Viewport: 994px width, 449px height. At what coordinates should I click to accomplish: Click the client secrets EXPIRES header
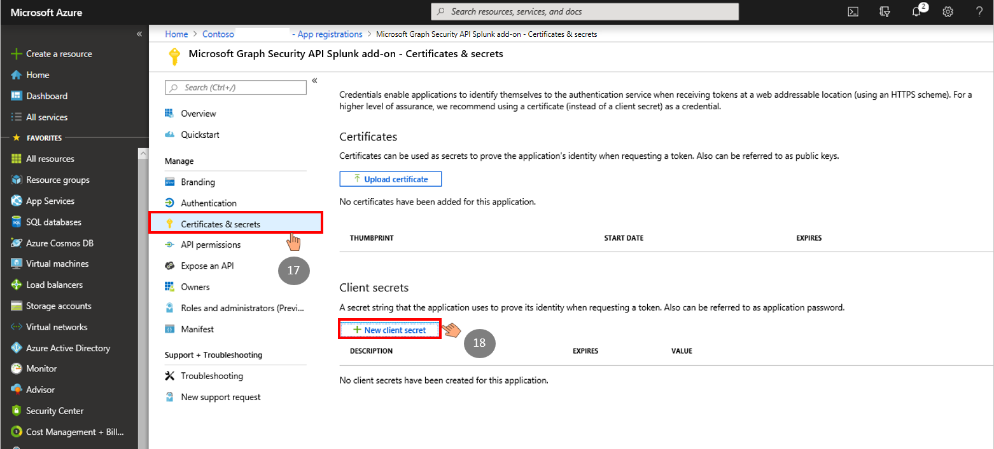585,351
